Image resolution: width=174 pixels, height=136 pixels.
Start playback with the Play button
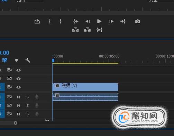click(99, 22)
